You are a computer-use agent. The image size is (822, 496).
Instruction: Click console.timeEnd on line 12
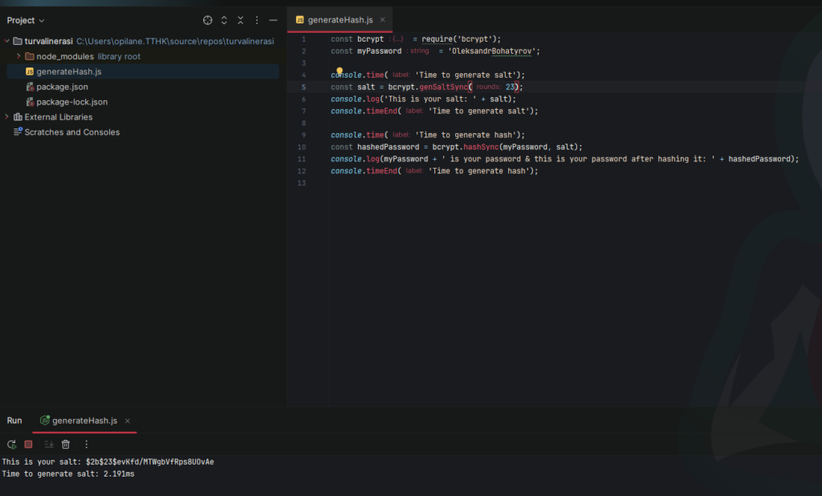click(364, 171)
